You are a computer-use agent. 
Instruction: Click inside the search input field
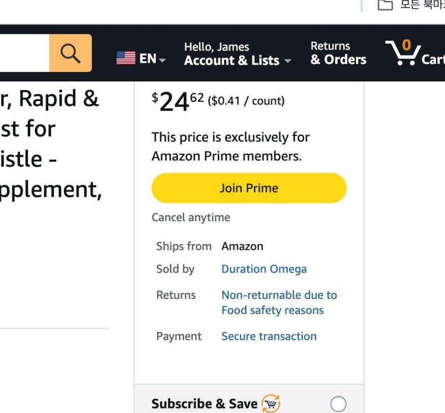pos(24,53)
